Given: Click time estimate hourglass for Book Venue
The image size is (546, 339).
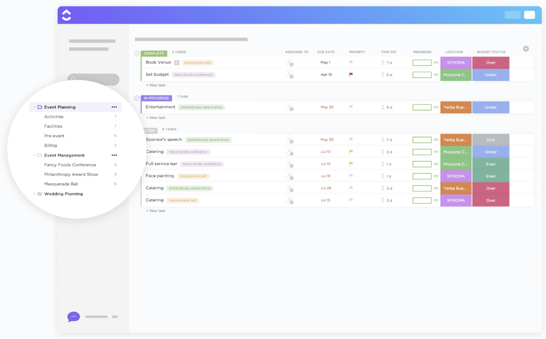Looking at the screenshot, I should pos(383,63).
